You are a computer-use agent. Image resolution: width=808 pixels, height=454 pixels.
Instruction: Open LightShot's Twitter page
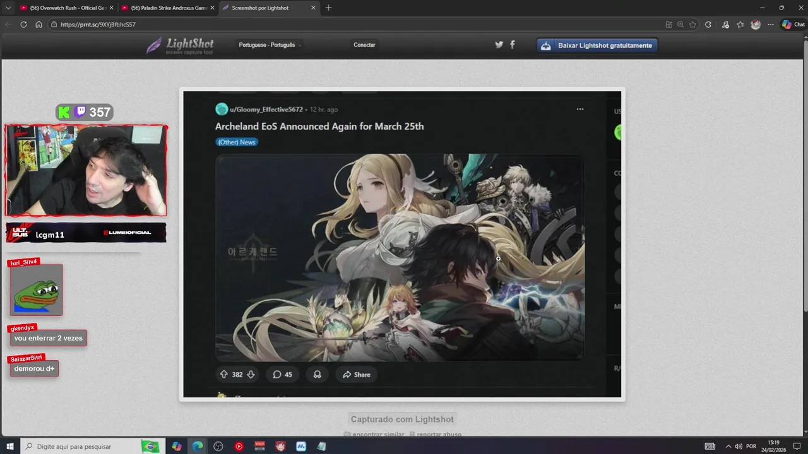499,45
